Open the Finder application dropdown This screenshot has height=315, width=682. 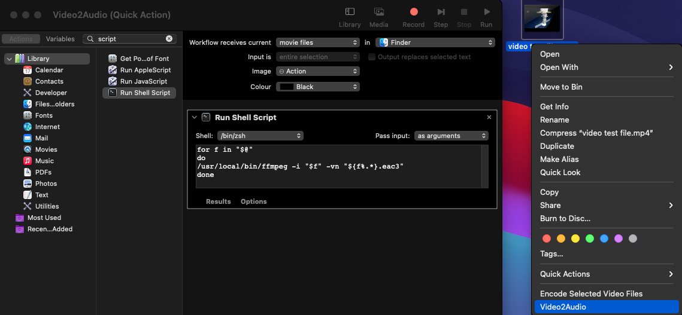(x=435, y=42)
